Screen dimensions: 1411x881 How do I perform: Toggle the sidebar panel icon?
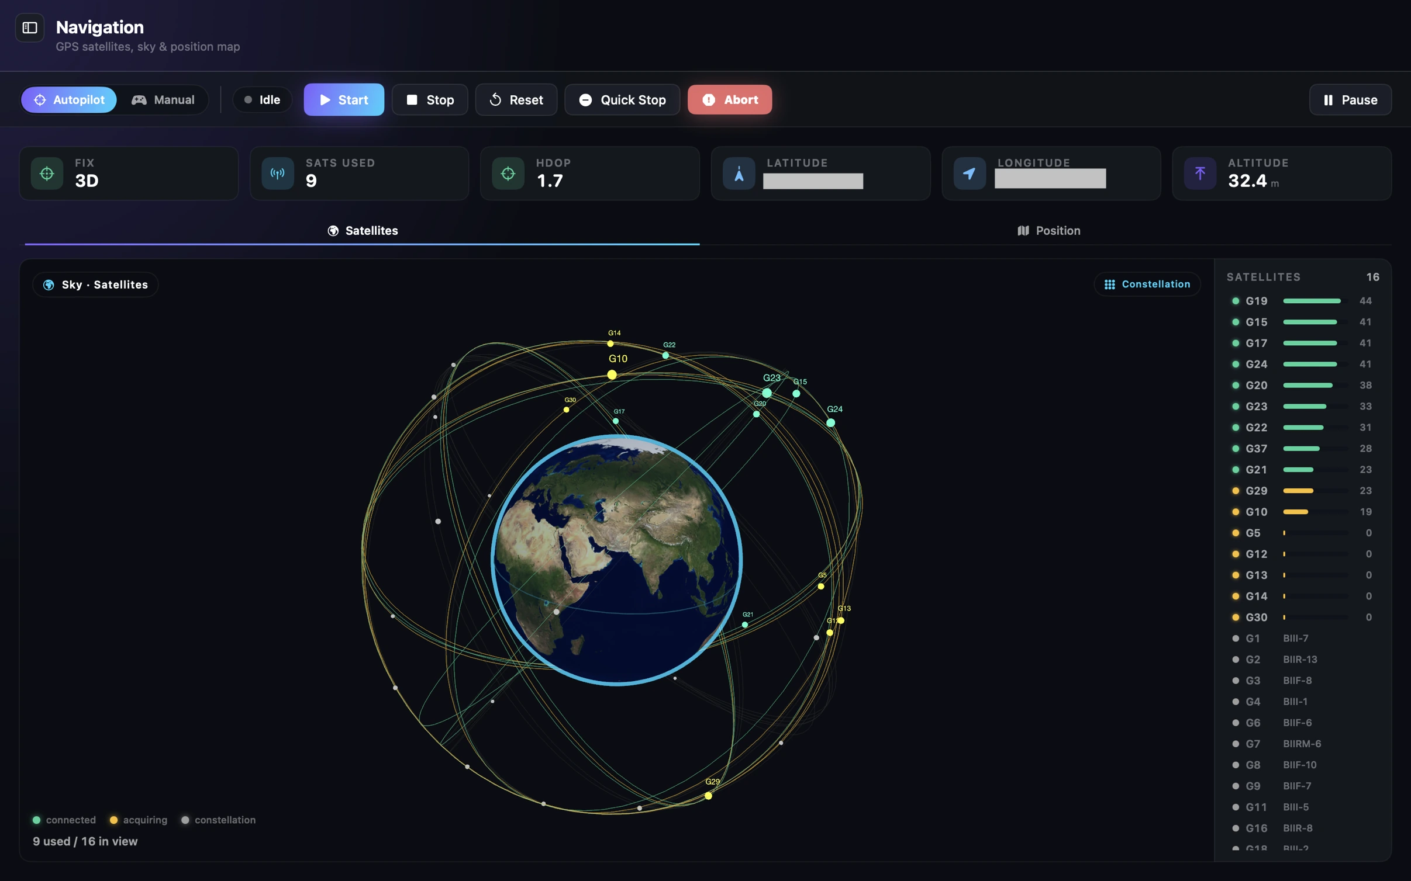(x=30, y=27)
